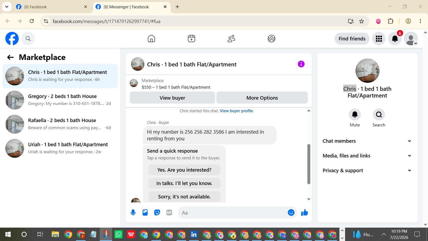Open LinkedIn from the taskbar
Viewport: 428px width, 241px height.
(194, 235)
